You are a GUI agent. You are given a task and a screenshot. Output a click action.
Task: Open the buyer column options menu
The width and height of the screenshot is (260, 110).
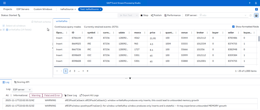(223, 33)
